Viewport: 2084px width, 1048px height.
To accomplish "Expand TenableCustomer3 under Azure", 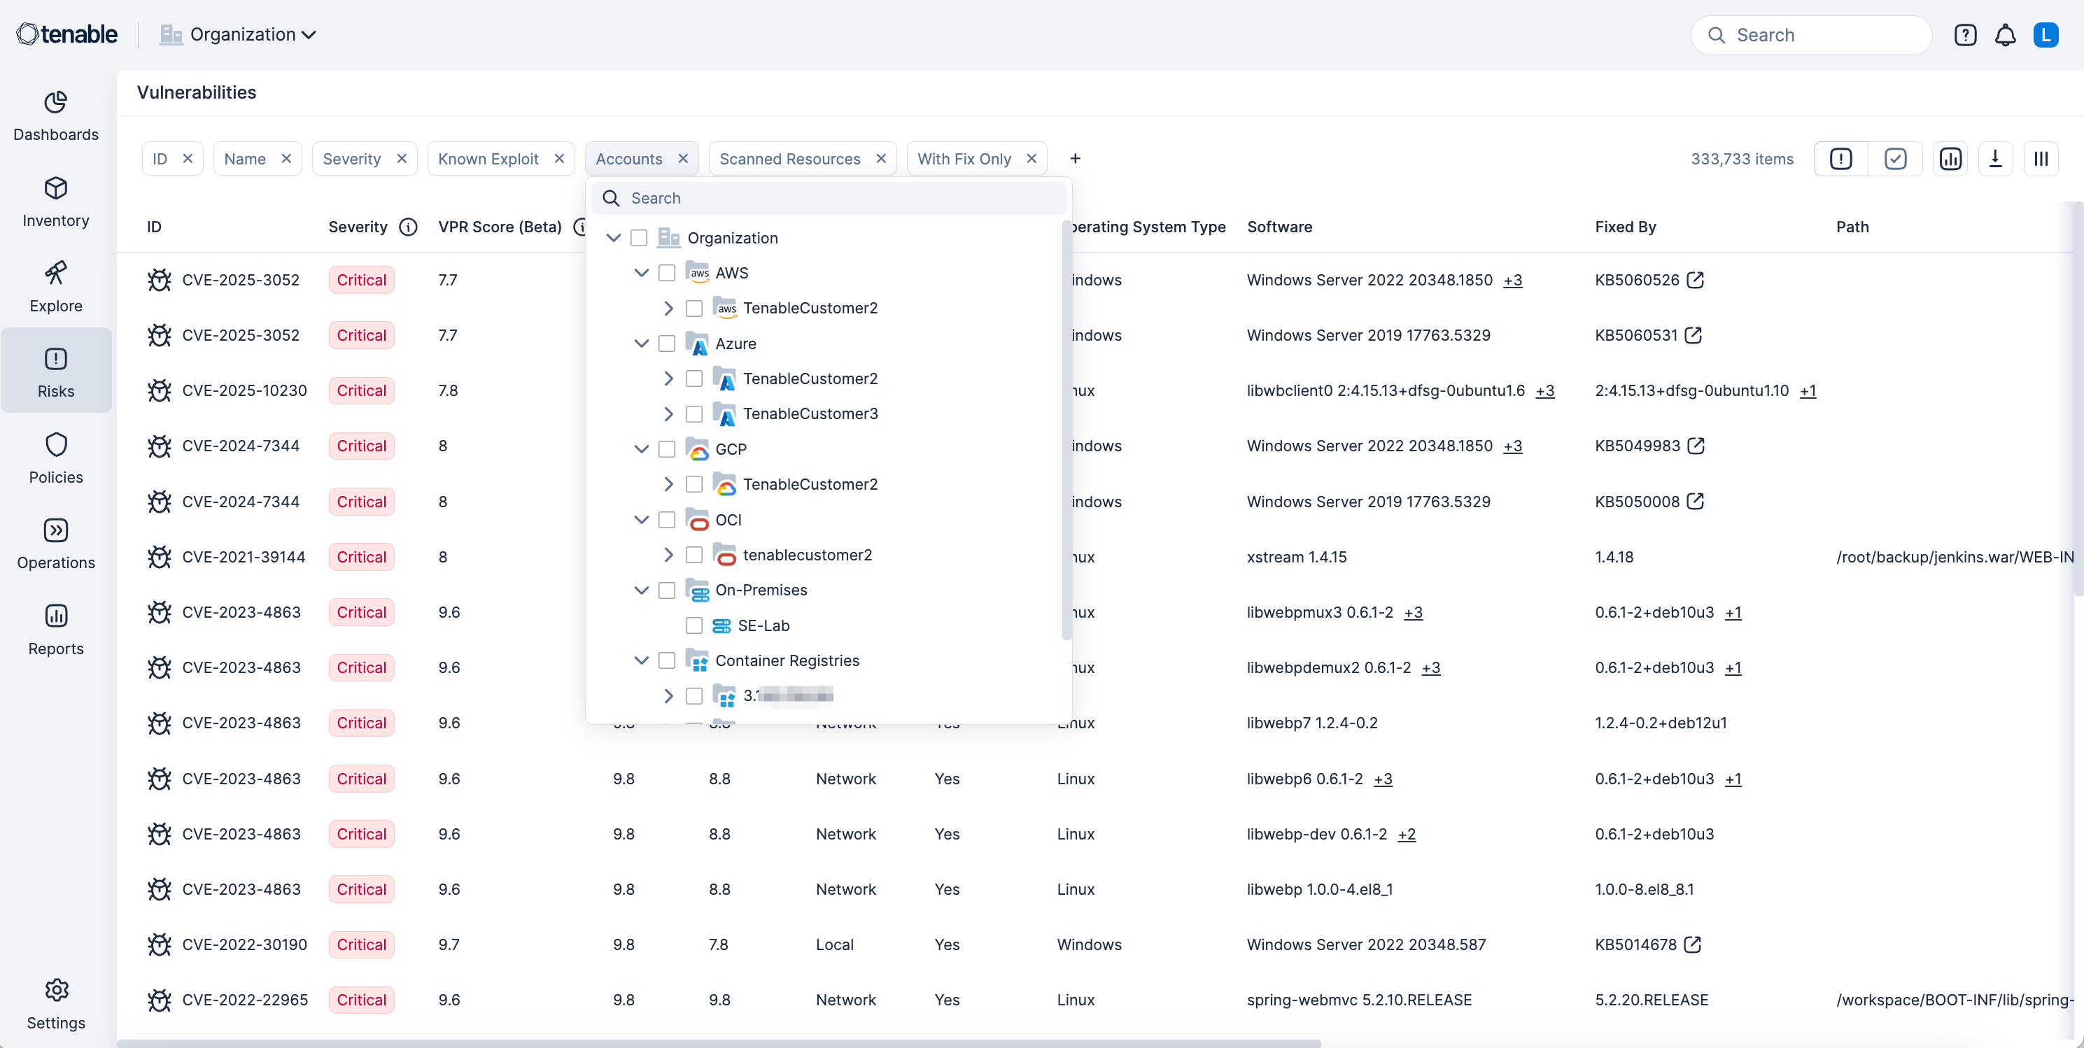I will click(668, 414).
